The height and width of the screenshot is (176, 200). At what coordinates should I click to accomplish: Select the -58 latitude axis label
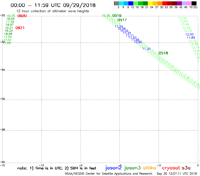click(2, 130)
